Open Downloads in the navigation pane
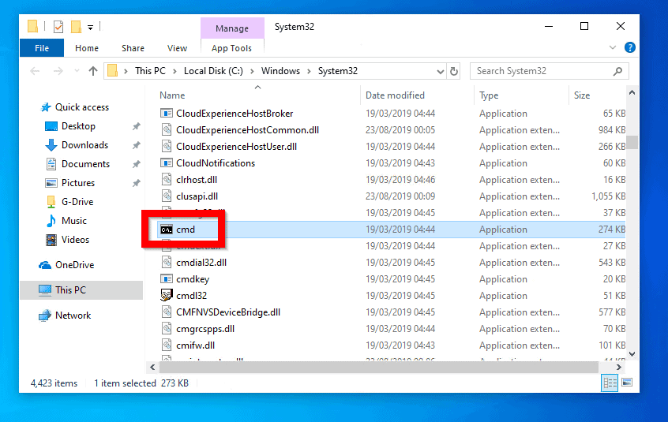 tap(84, 145)
